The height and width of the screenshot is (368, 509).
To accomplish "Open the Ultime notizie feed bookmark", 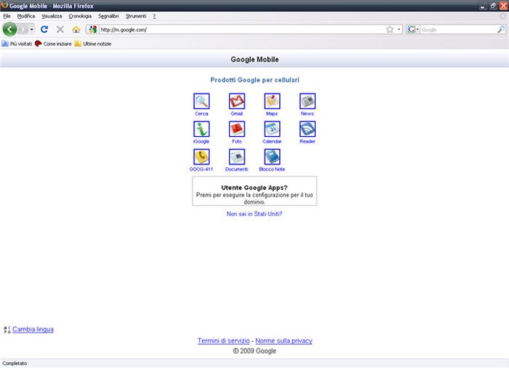I will tap(93, 44).
